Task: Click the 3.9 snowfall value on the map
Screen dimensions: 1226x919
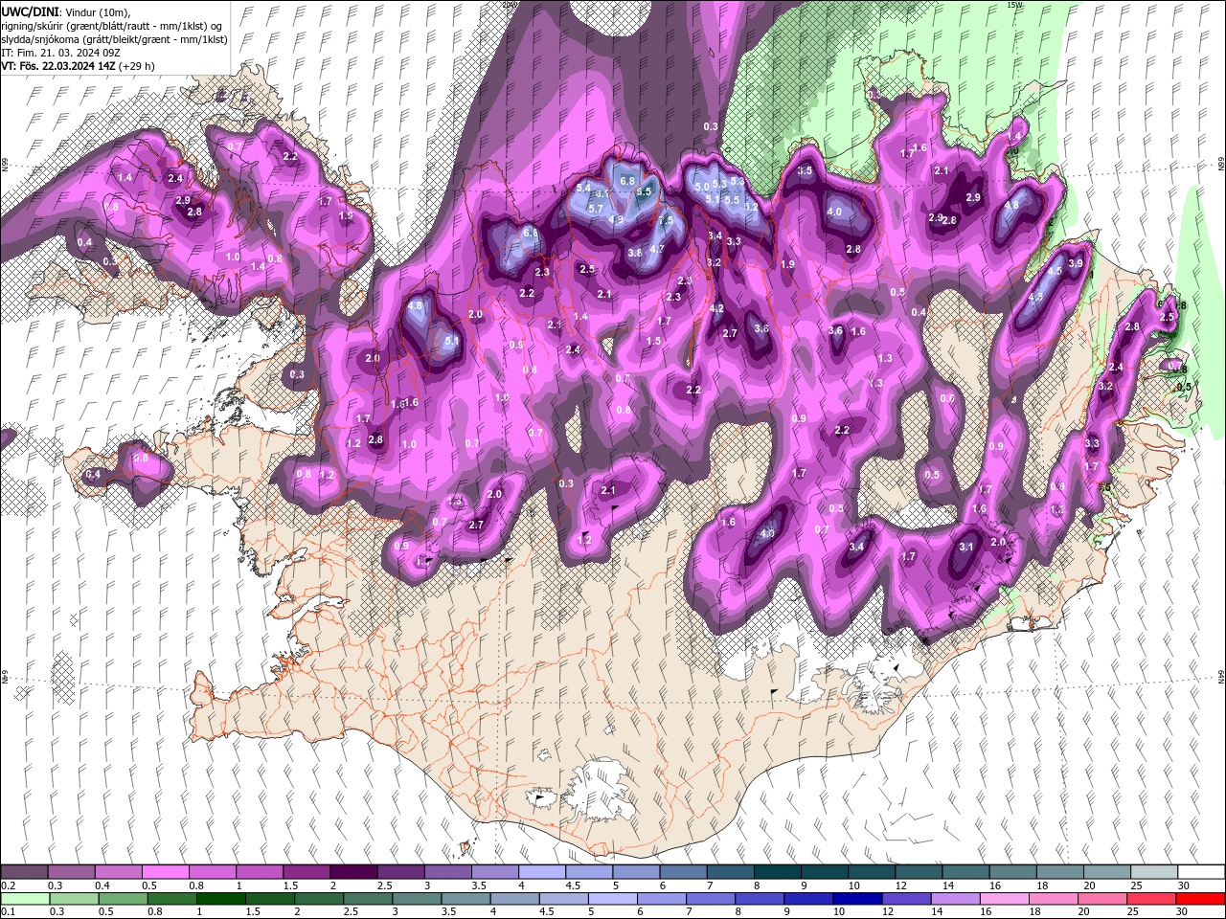Action: pos(1076,263)
